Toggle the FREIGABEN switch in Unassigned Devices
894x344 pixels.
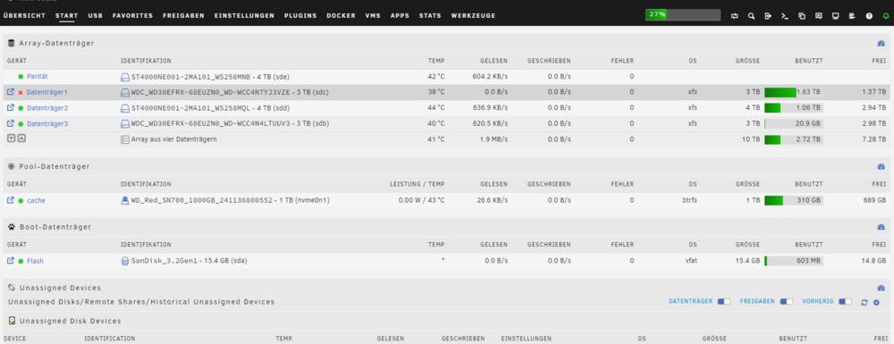[787, 301]
